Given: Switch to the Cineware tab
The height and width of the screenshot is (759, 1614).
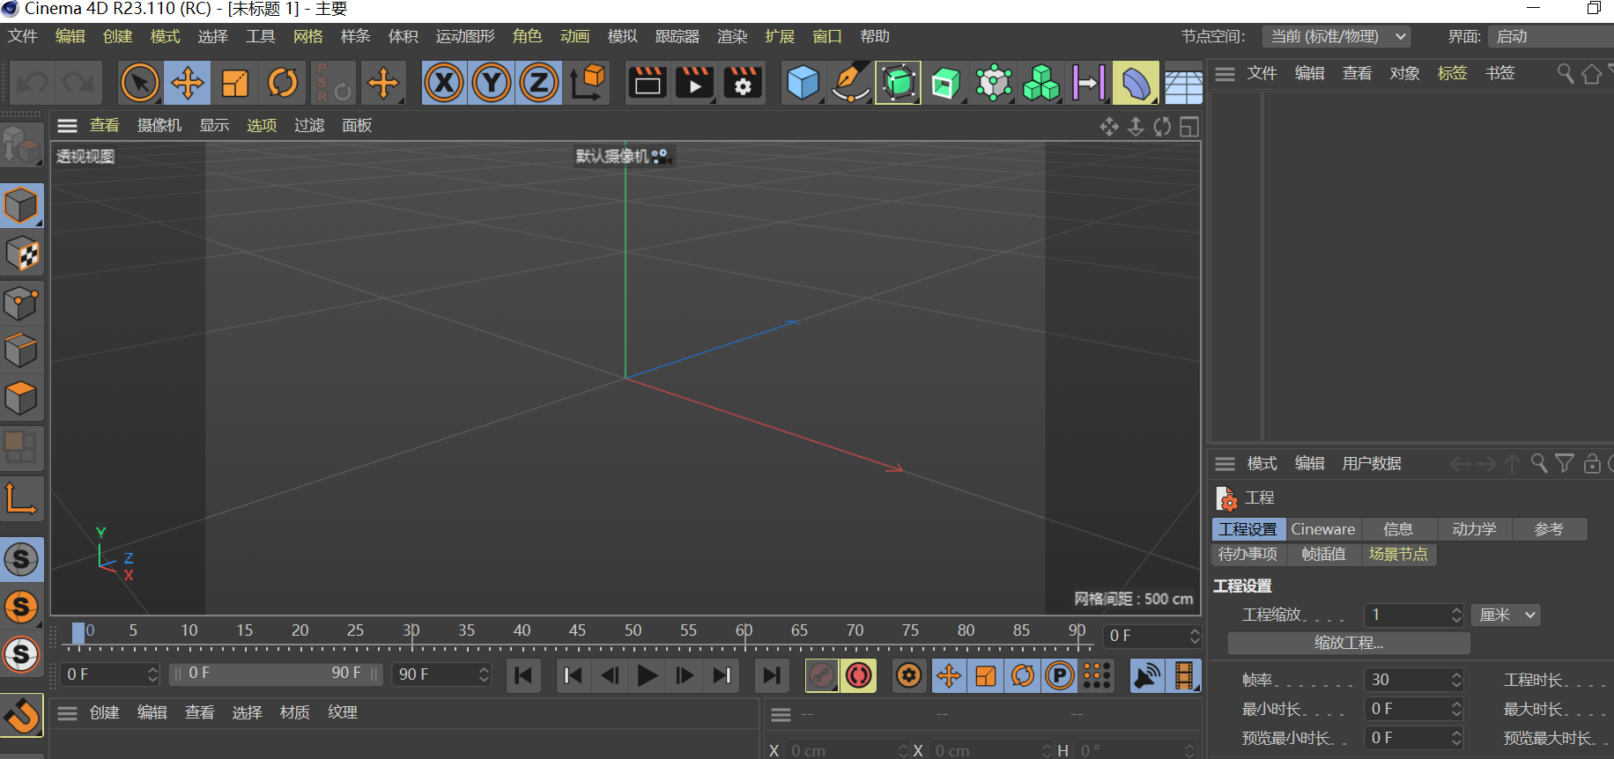Looking at the screenshot, I should pyautogui.click(x=1323, y=529).
